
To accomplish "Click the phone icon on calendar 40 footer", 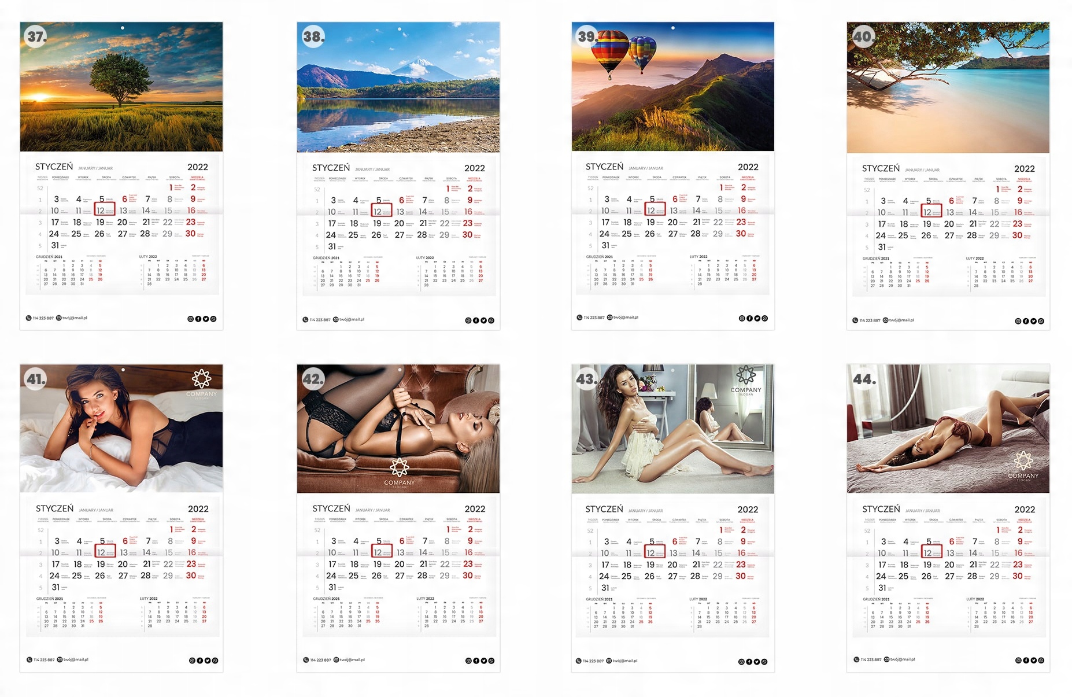I will (x=855, y=320).
